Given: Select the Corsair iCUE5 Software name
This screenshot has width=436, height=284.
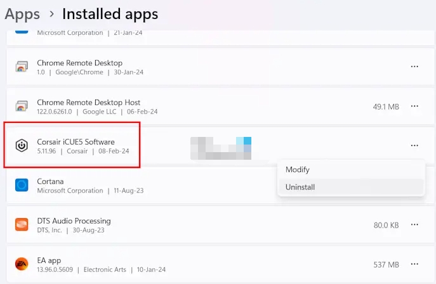Looking at the screenshot, I should click(76, 142).
